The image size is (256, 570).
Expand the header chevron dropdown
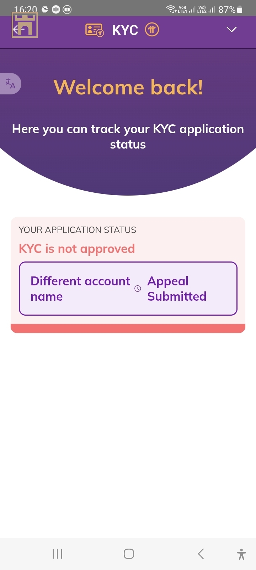point(231,30)
